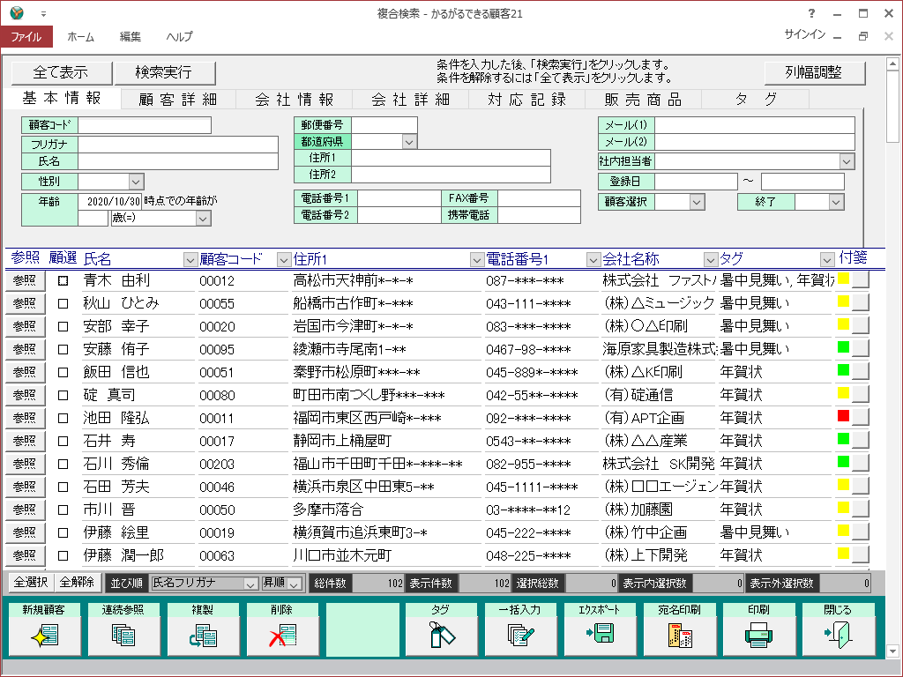This screenshot has width=903, height=677.
Task: Switch to the 会社詳細 tab
Action: [411, 100]
